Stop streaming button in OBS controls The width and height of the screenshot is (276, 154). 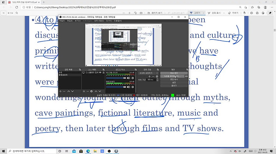pyautogui.click(x=174, y=73)
